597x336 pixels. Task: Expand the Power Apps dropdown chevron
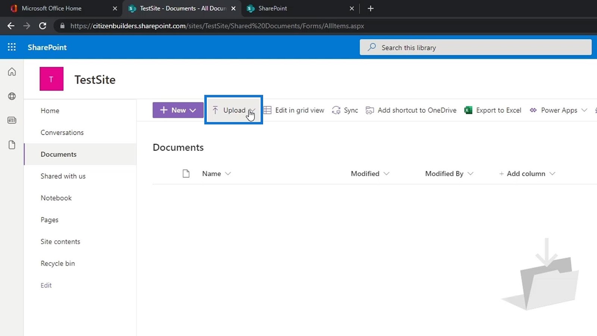[x=584, y=110]
